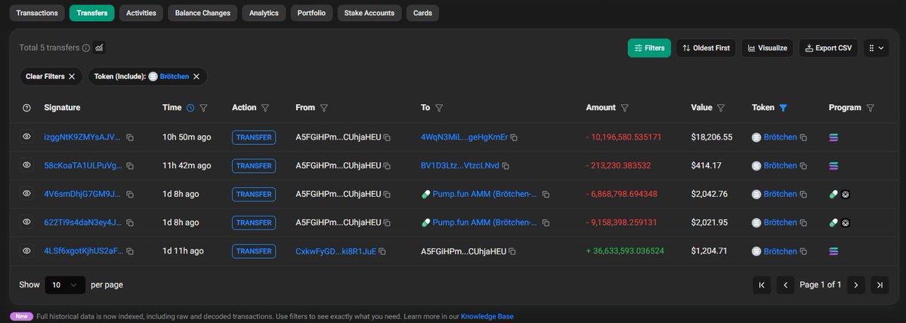This screenshot has width=906, height=323.
Task: Remove the Brötchen token filter
Action: 196,76
